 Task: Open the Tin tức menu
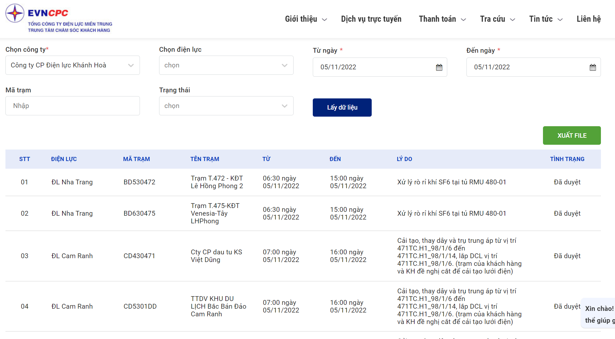point(546,19)
